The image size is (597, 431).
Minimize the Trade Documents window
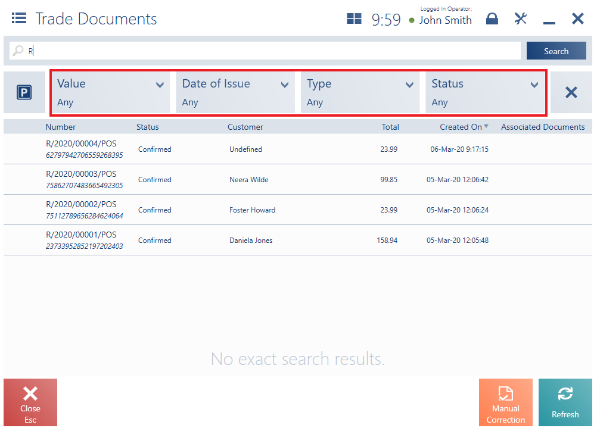click(549, 23)
